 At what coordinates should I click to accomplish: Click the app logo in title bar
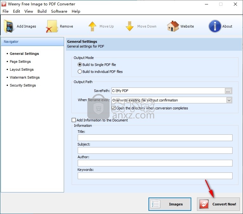point(4,4)
